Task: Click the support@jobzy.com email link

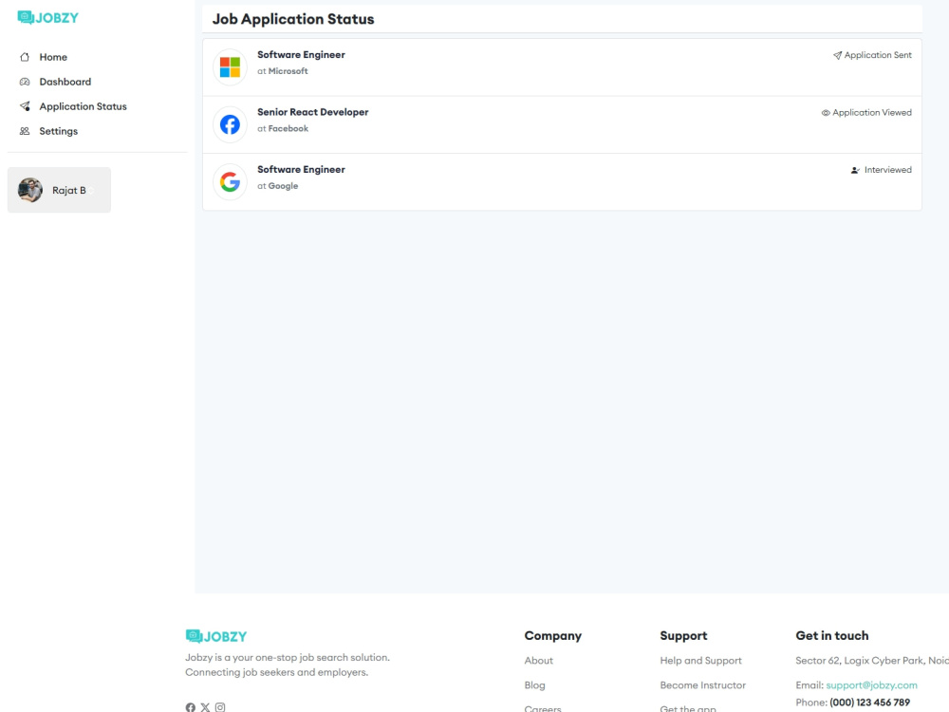Action: [x=871, y=685]
